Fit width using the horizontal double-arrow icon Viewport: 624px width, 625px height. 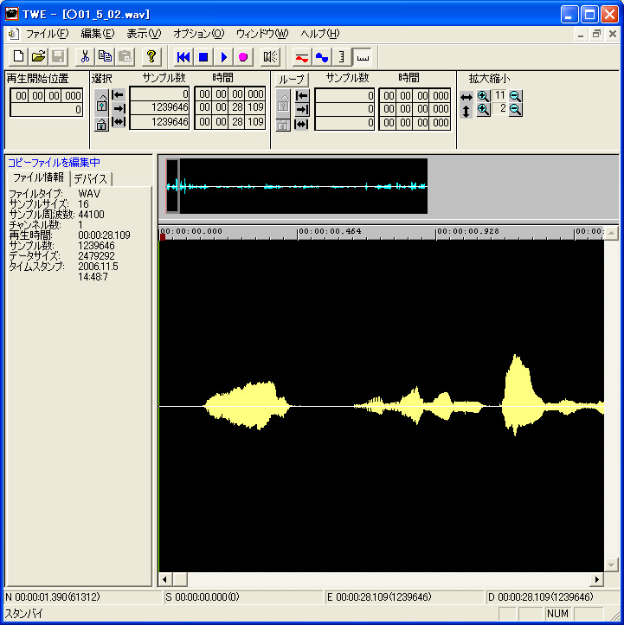466,97
